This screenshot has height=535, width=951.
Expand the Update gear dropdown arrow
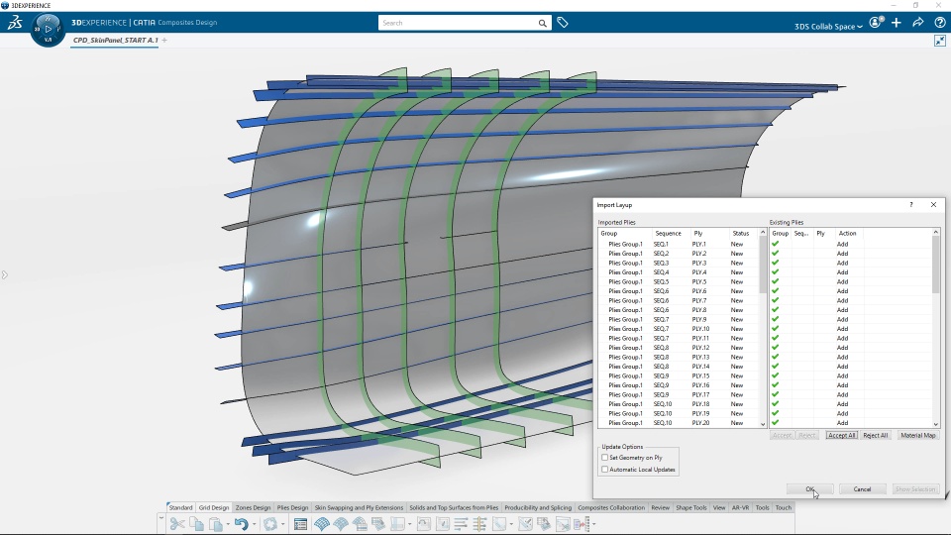(x=282, y=525)
